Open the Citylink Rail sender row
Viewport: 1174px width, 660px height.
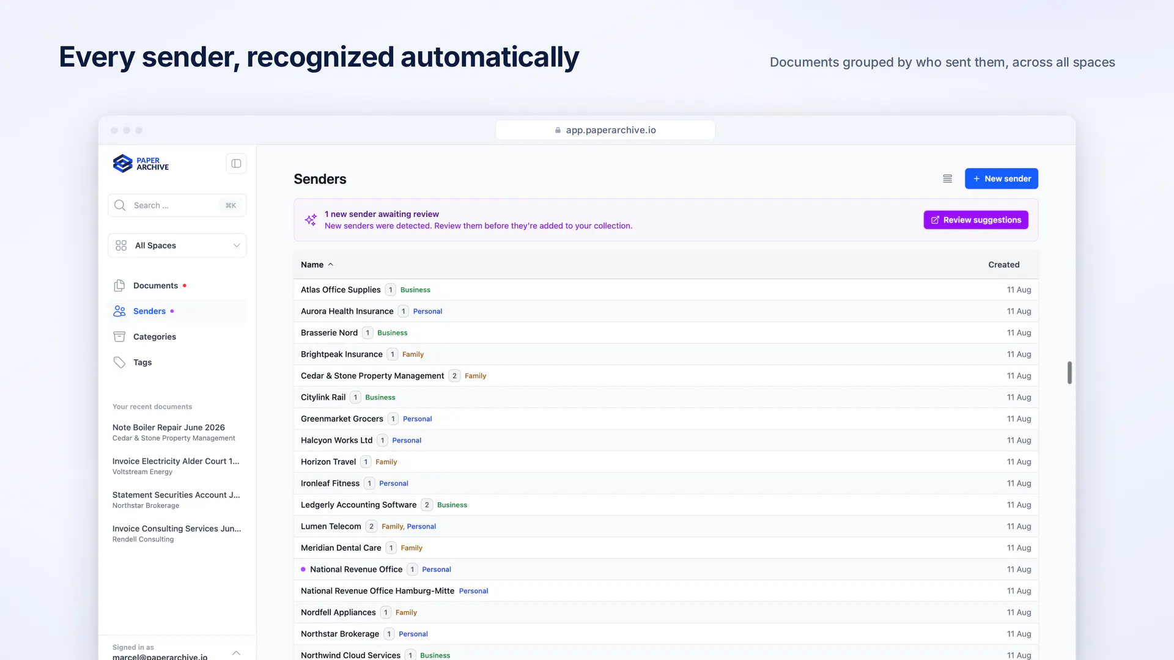coord(666,397)
